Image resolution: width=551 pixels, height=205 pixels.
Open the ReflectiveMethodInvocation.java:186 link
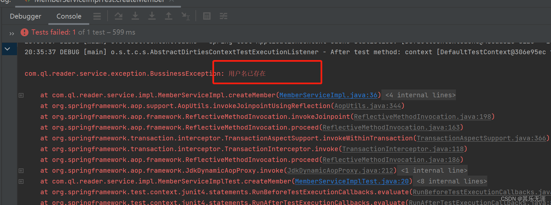[391, 160]
